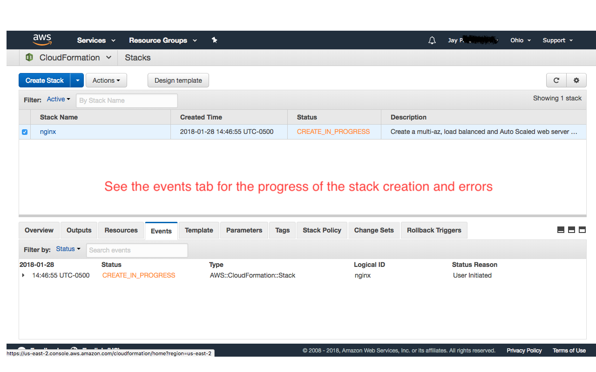Click the stack description text

(484, 132)
